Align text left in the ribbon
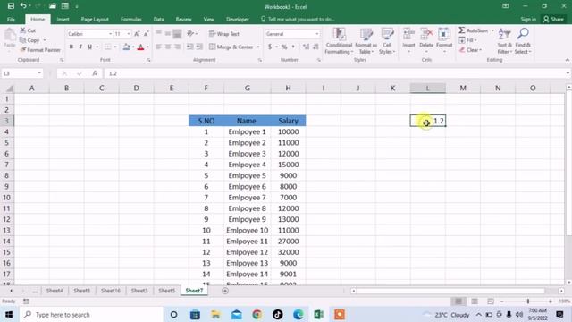The height and width of the screenshot is (322, 572). pyautogui.click(x=159, y=47)
